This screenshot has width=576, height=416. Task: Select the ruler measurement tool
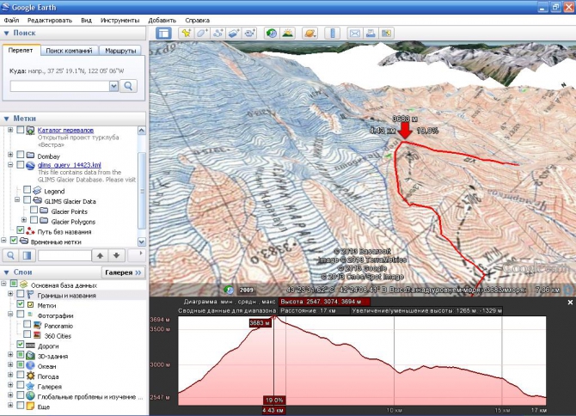(332, 34)
